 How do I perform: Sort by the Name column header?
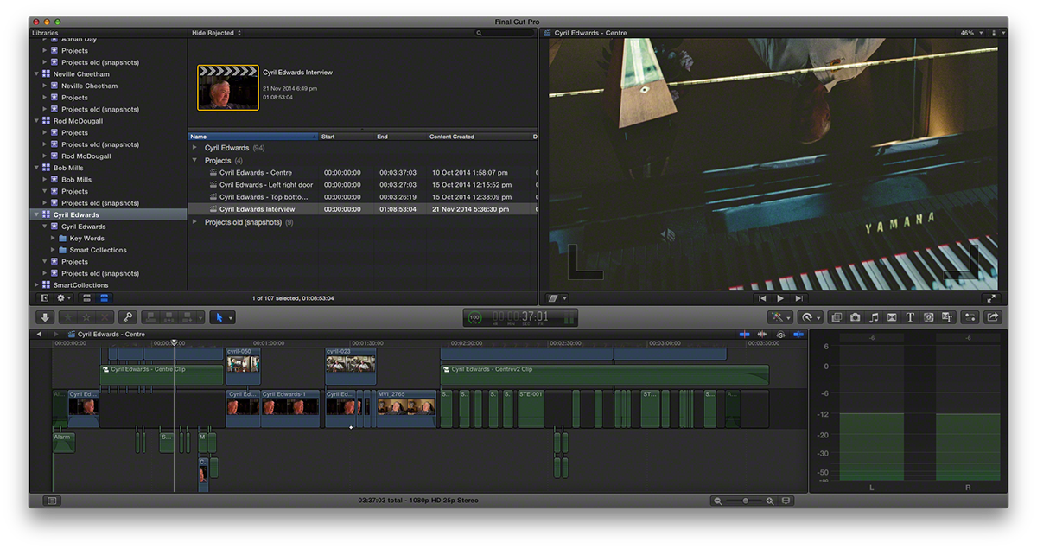tap(253, 137)
